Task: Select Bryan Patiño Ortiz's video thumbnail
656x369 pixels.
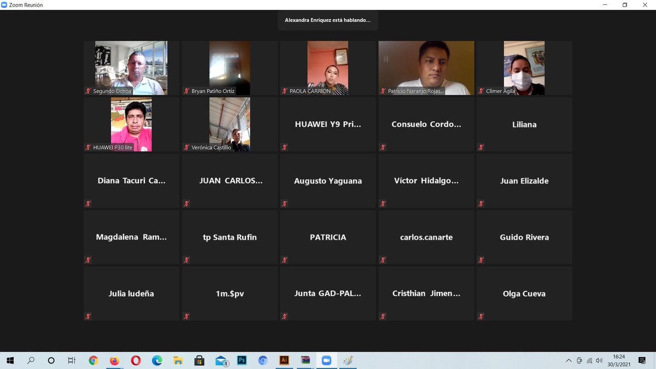Action: [x=230, y=68]
